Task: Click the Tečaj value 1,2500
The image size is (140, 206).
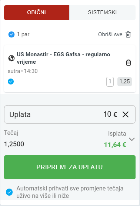Action: pyautogui.click(x=14, y=144)
